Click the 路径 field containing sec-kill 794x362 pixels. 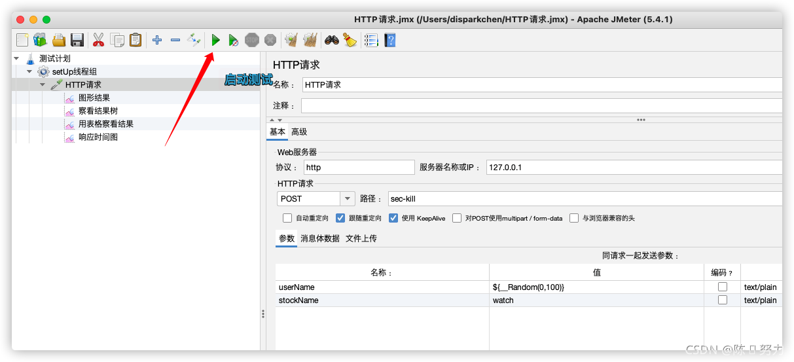(x=585, y=198)
